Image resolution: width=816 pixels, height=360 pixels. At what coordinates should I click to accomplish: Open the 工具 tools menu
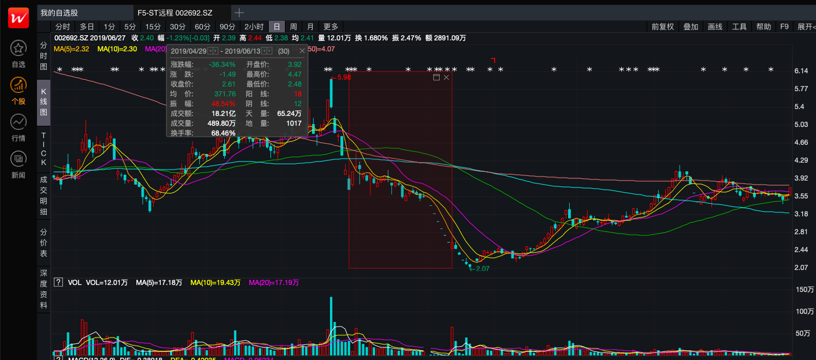pyautogui.click(x=739, y=27)
